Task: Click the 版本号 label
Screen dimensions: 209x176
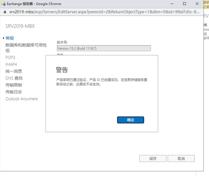Action: coord(62,42)
